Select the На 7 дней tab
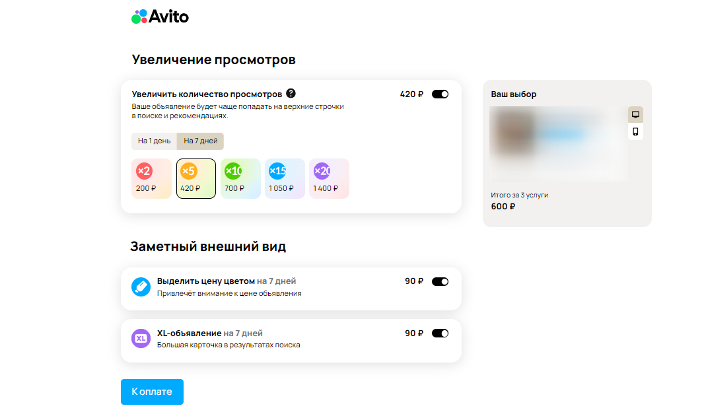704x418 pixels. (x=200, y=141)
